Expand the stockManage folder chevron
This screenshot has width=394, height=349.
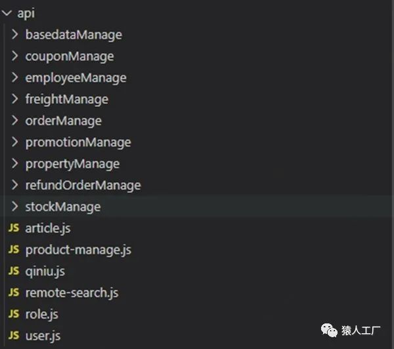[x=15, y=207]
